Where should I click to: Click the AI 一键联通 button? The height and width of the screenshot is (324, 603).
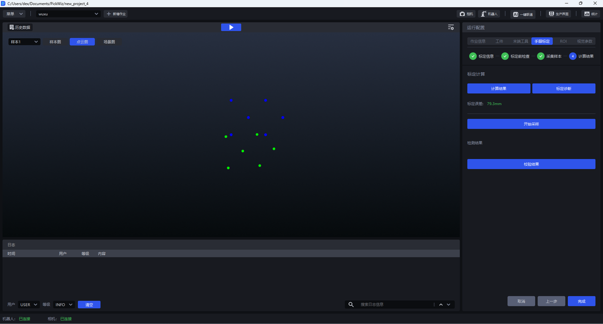[523, 14]
